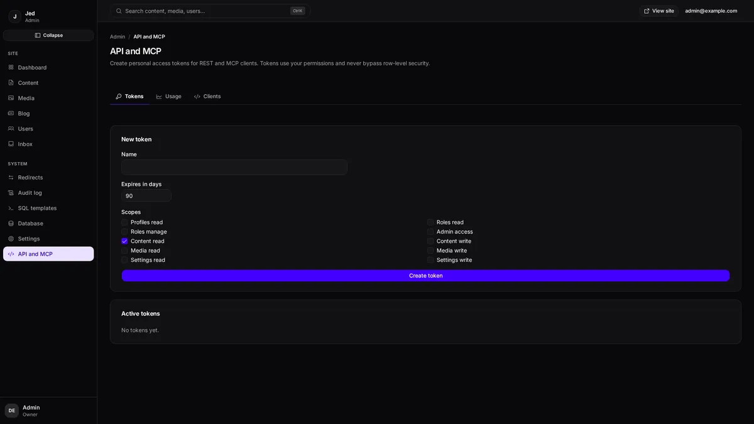Click the Inbox icon in sidebar
Screen dimensions: 754x424
click(x=11, y=144)
